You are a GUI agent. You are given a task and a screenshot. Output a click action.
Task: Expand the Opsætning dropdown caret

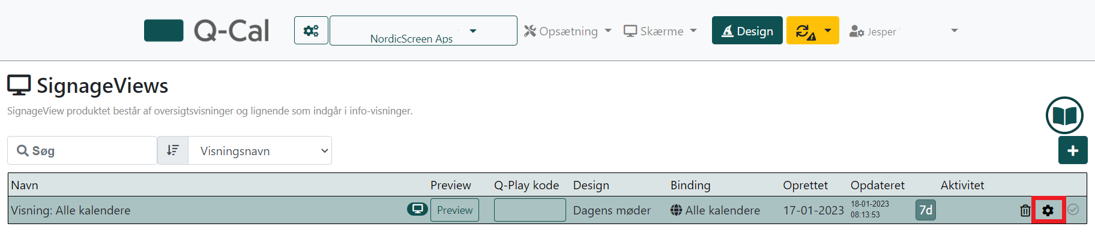(x=608, y=31)
